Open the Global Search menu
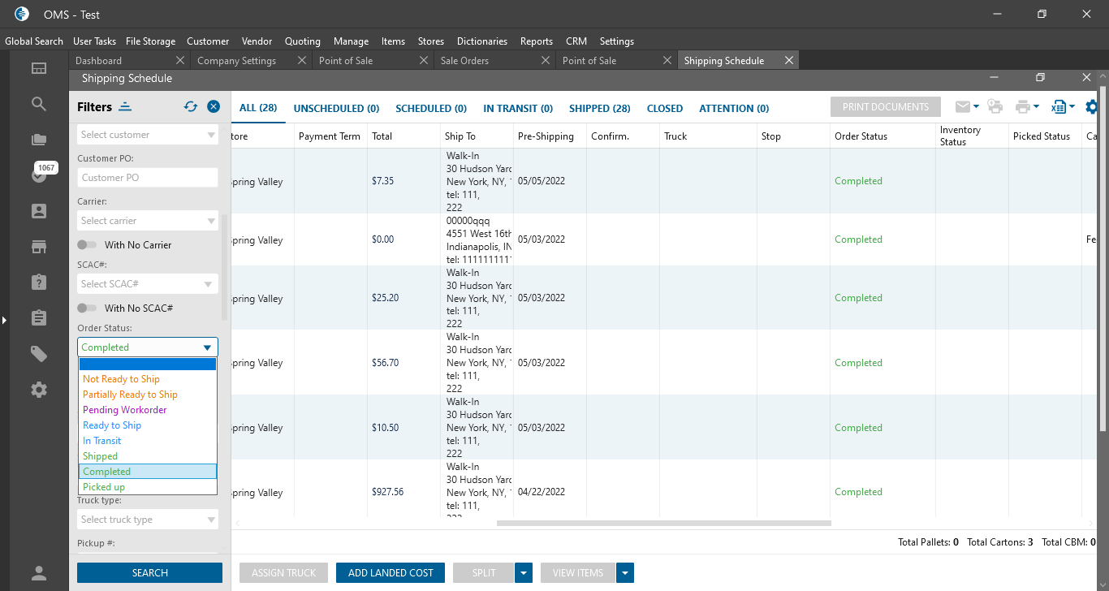This screenshot has height=591, width=1109. pyautogui.click(x=34, y=41)
